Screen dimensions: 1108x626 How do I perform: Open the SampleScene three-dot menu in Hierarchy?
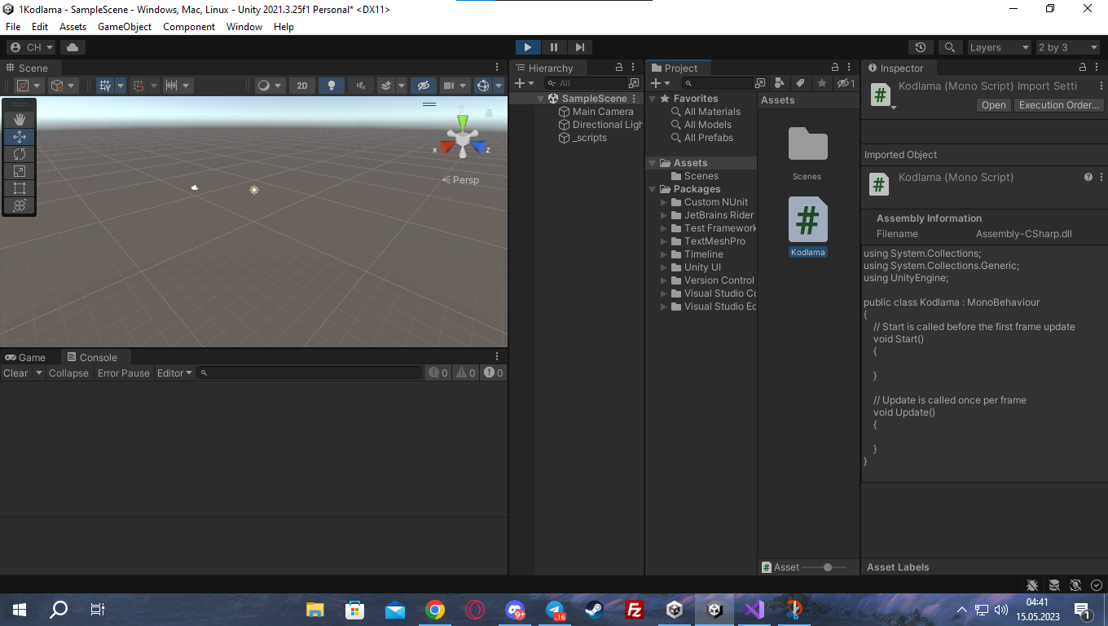tap(634, 99)
